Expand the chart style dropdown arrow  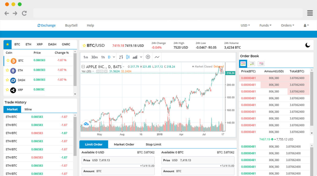pos(141,57)
